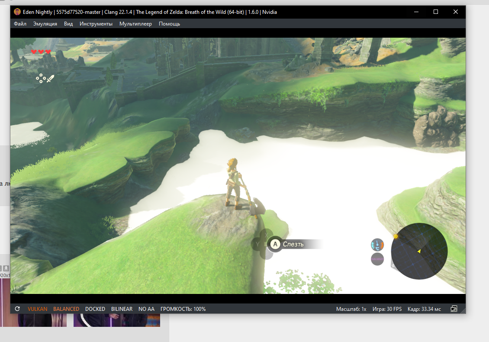489x342 pixels.
Task: Toggle the NO AA anti-aliasing setting
Action: pyautogui.click(x=146, y=309)
